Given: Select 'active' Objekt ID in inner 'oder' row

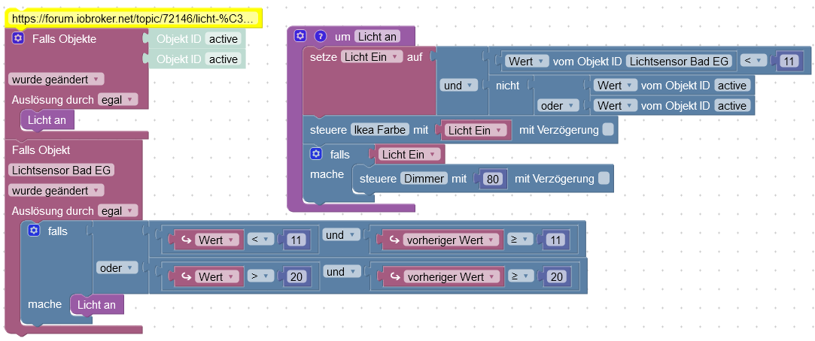Looking at the screenshot, I should [x=732, y=106].
